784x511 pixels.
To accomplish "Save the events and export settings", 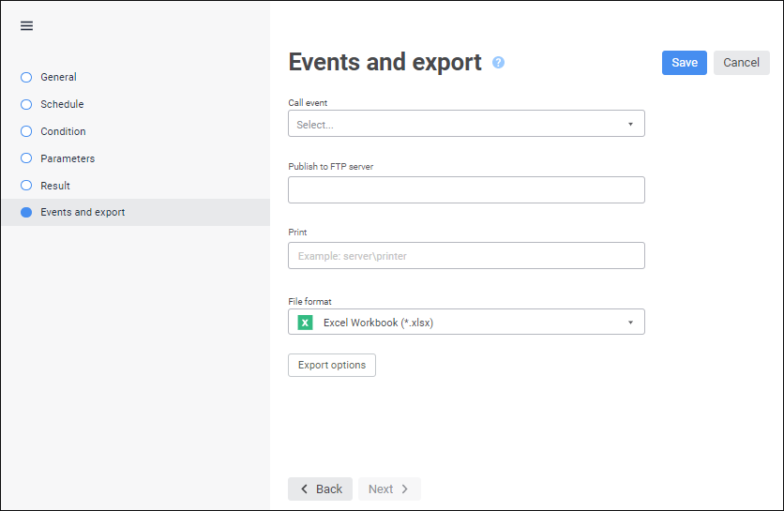I will [684, 63].
